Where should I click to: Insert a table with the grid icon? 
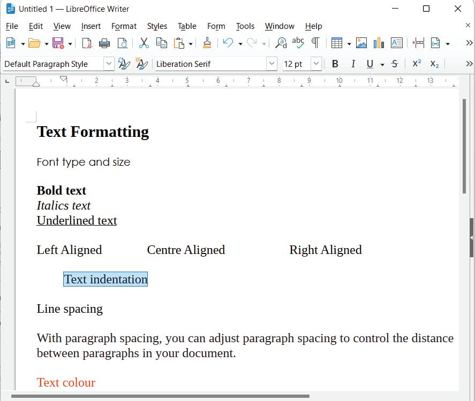[x=336, y=43]
